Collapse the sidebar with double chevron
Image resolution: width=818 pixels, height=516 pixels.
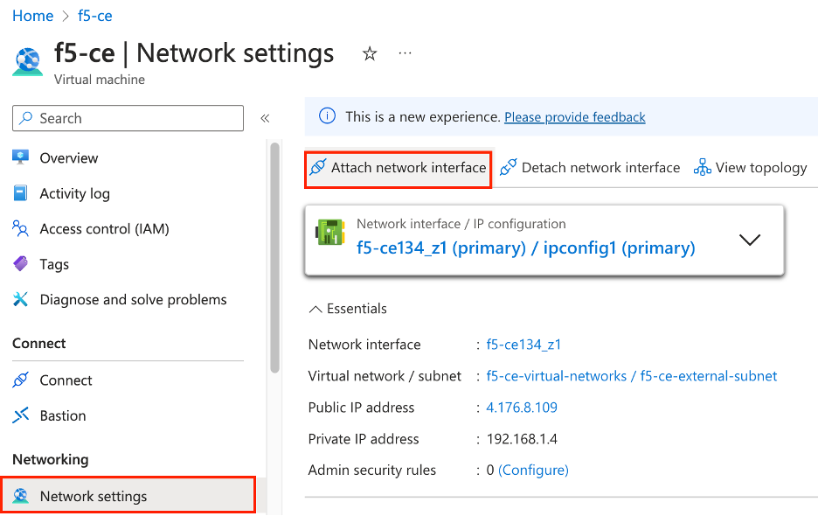[x=265, y=118]
